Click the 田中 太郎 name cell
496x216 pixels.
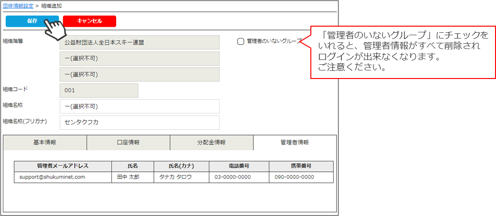coord(133,177)
